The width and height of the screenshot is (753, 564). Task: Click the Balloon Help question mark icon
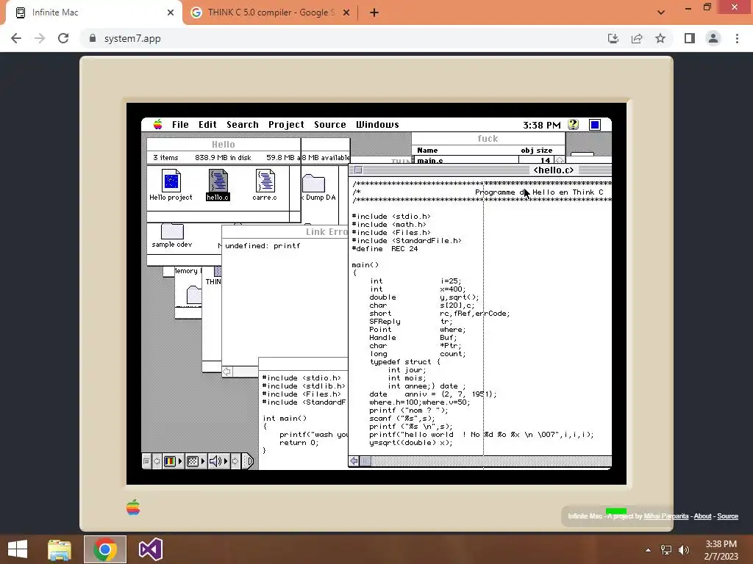tap(573, 125)
